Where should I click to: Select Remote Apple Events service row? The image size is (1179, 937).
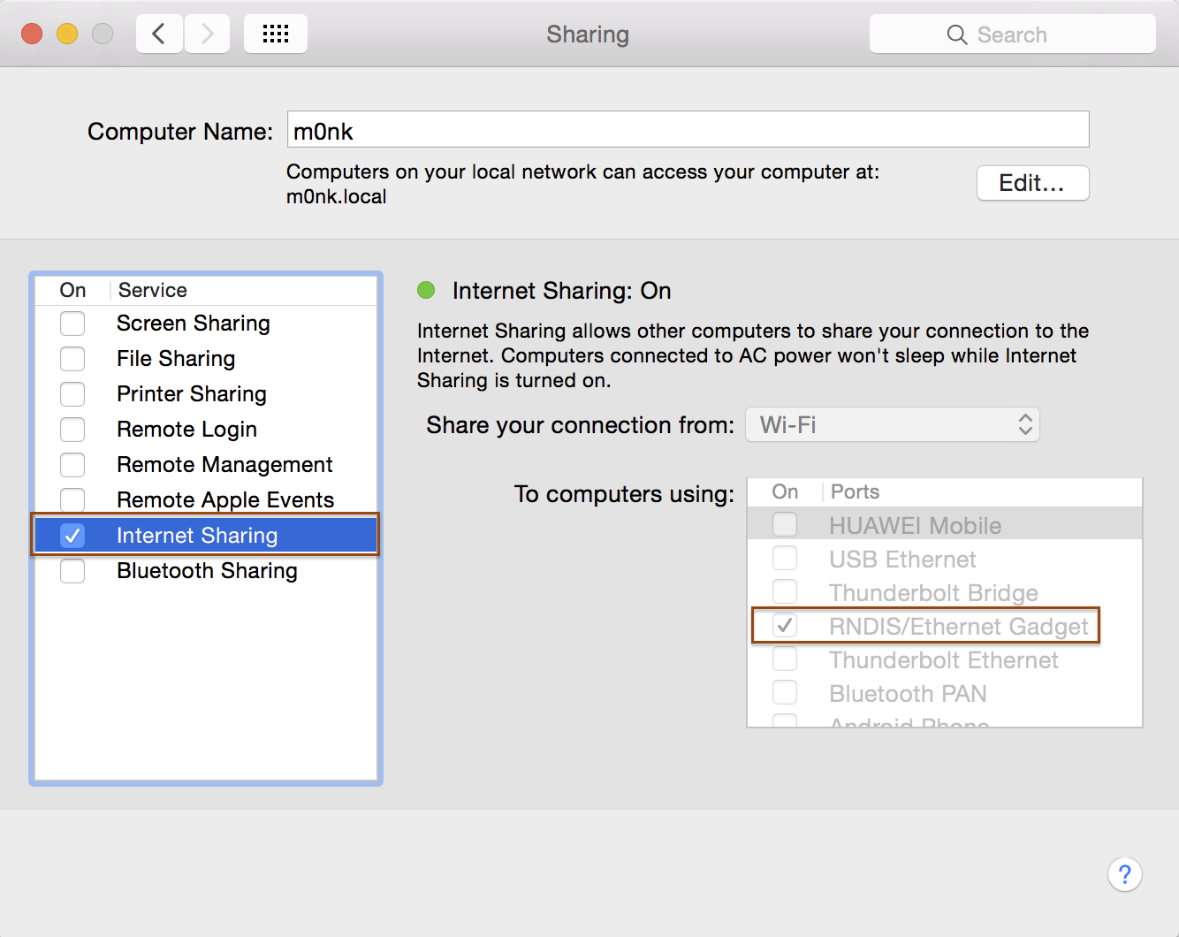[x=206, y=500]
